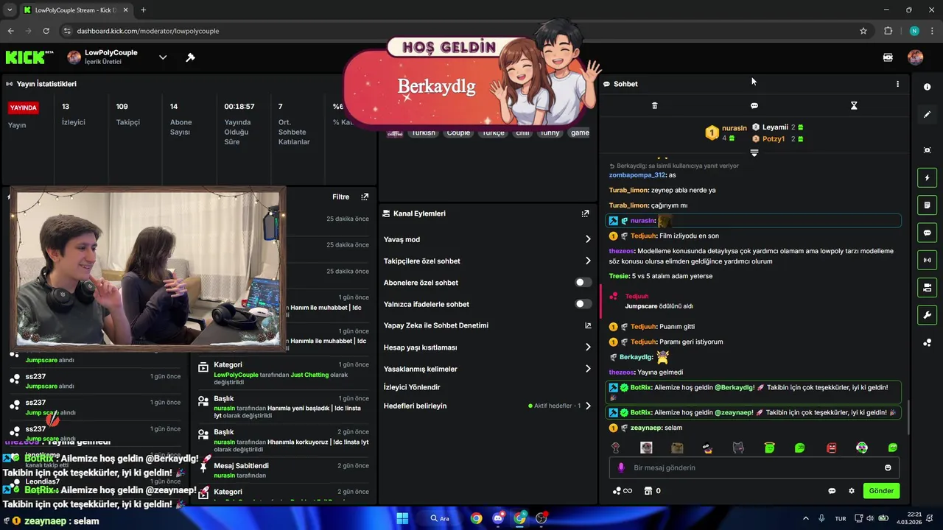Click username Leyamii in the leaderboard
Screen dimensions: 943x530
775,127
